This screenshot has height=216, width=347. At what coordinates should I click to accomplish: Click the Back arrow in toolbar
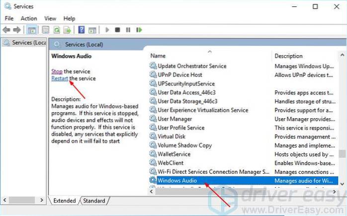[x=7, y=30]
